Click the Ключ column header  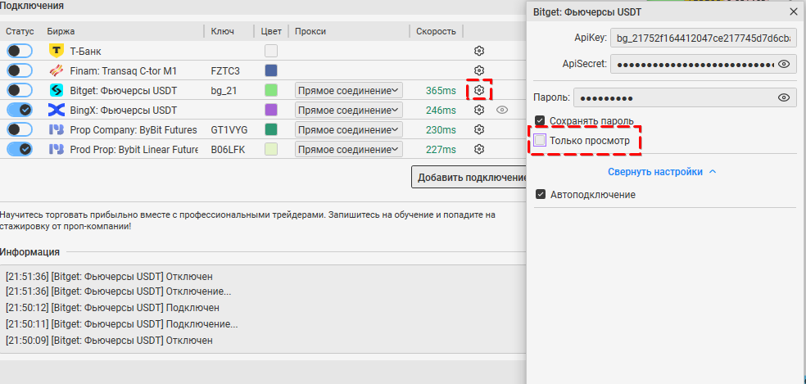(223, 31)
